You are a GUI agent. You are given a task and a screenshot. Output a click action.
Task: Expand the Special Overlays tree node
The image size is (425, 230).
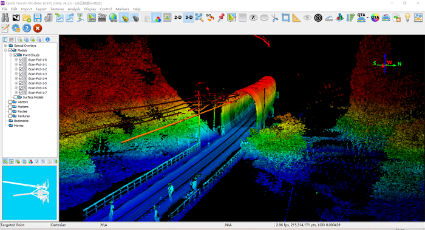point(5,46)
